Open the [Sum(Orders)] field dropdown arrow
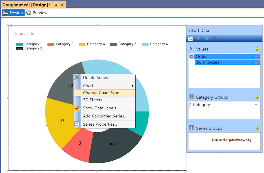The width and height of the screenshot is (264, 173). tap(256, 62)
